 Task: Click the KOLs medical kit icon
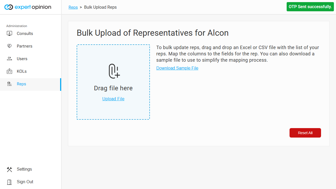9,71
